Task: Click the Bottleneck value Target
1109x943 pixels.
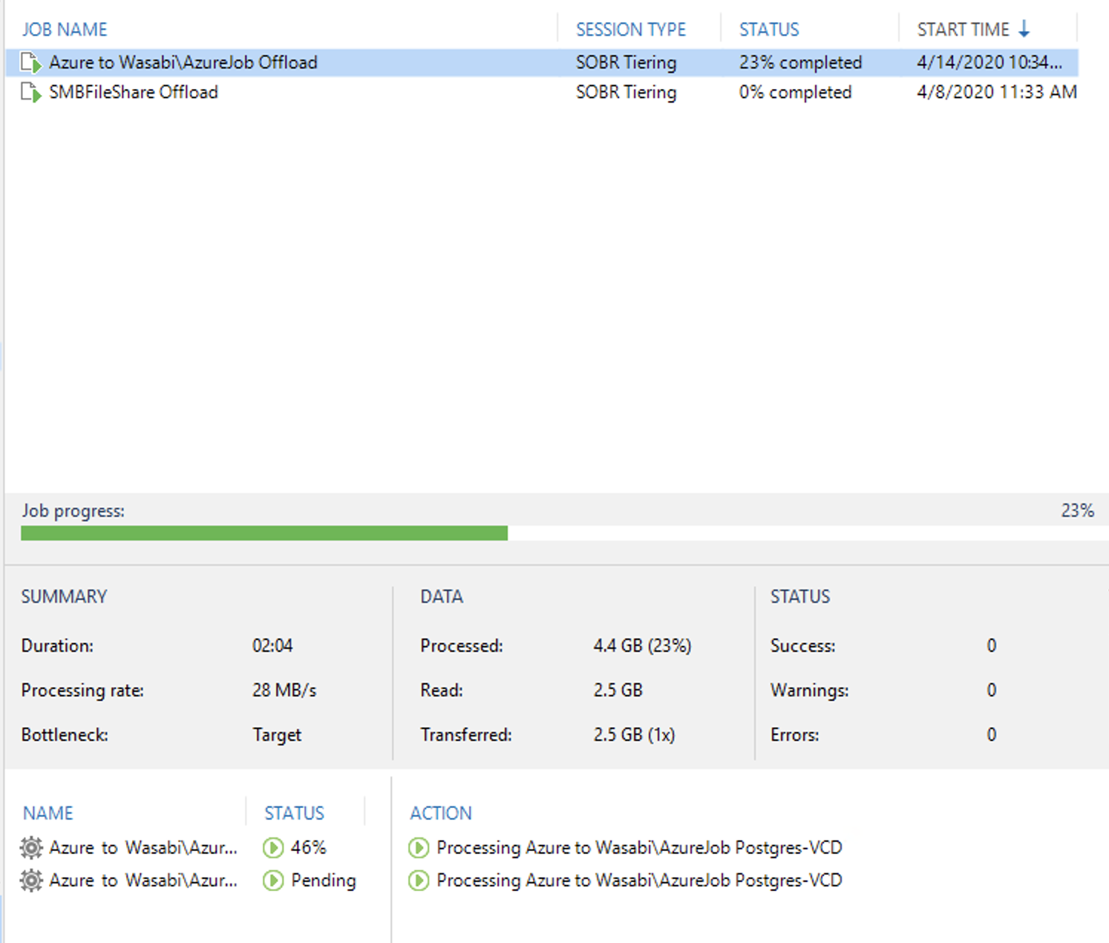Action: pos(277,735)
